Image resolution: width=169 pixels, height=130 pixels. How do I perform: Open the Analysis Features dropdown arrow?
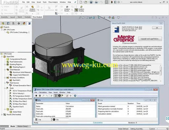pyautogui.click(x=32, y=14)
